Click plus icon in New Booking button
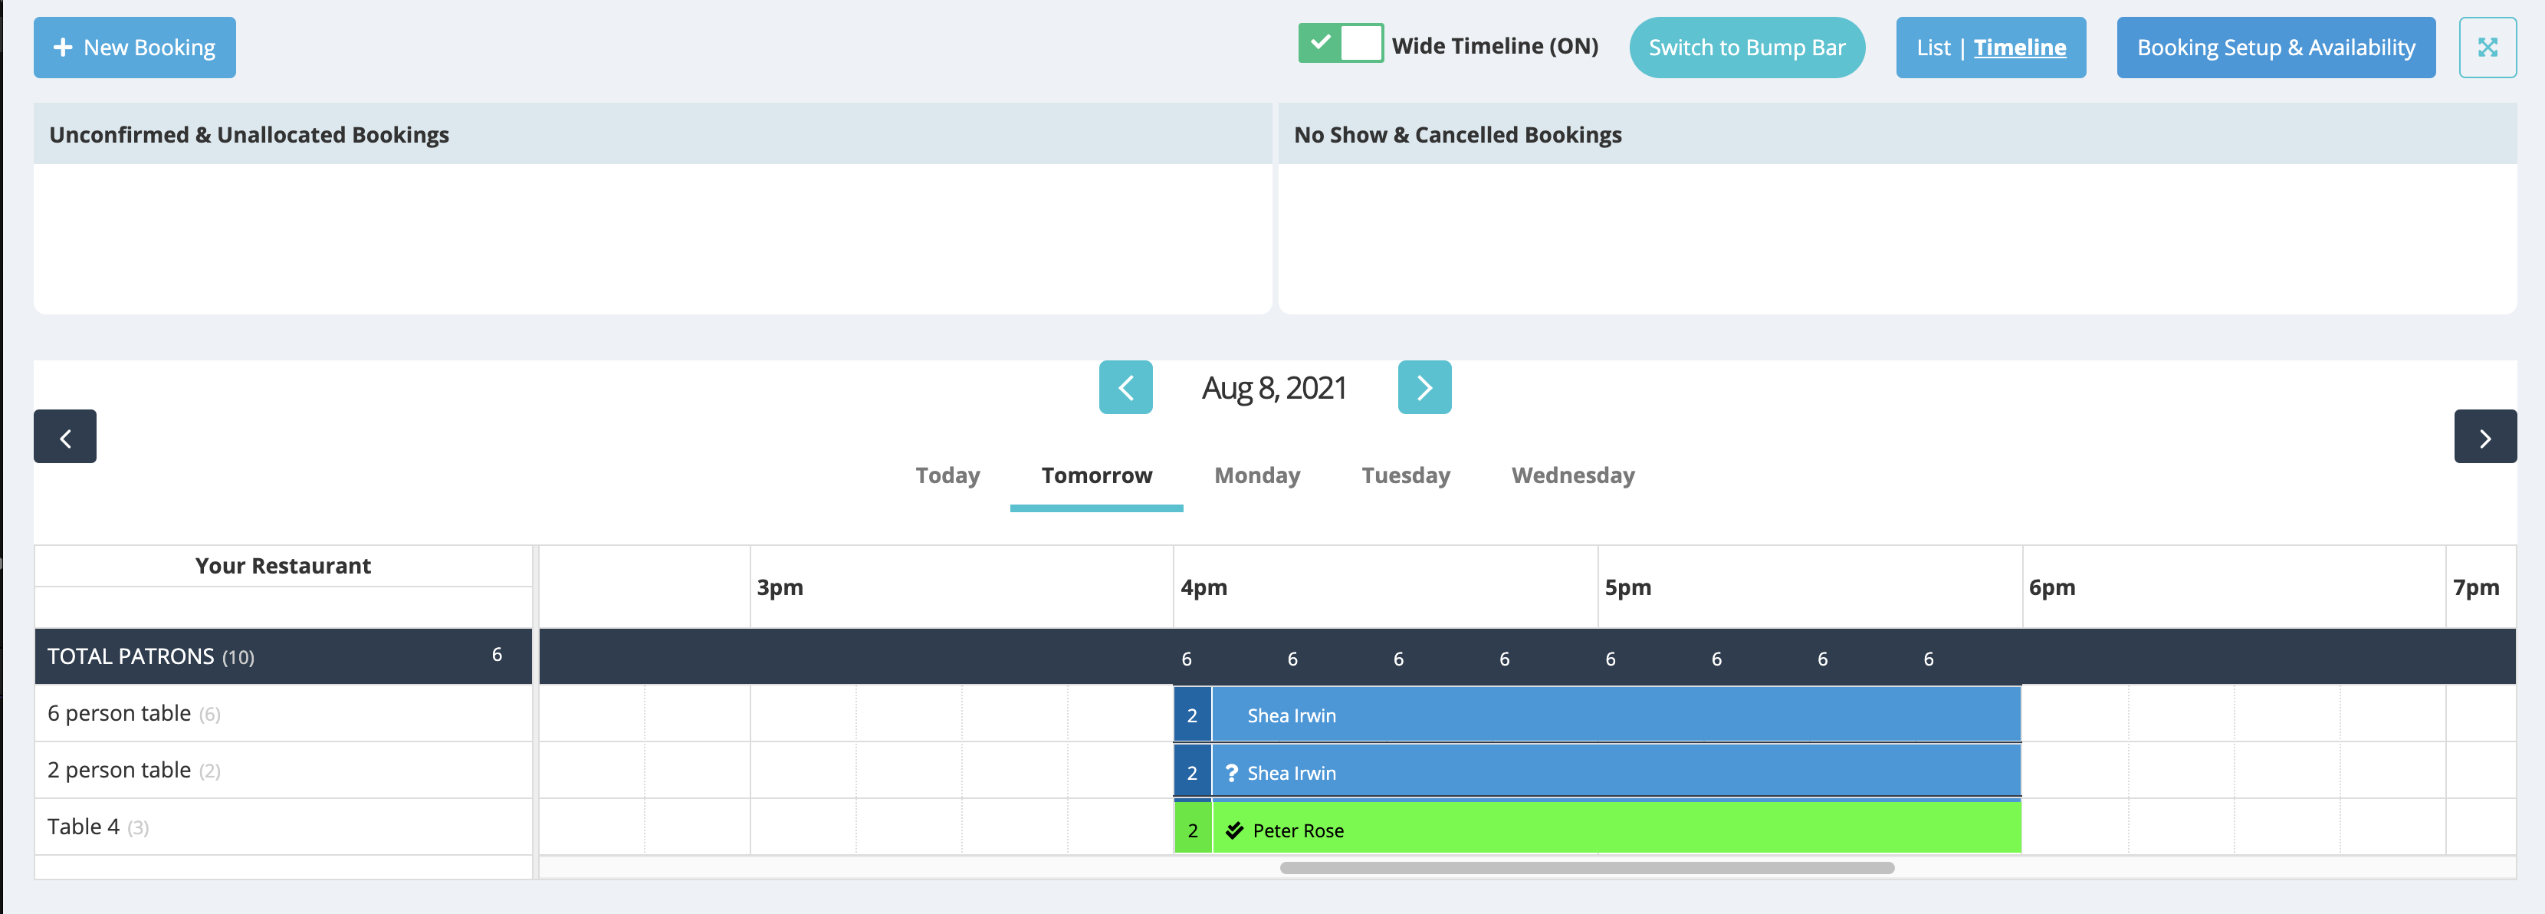2545x914 pixels. point(63,48)
